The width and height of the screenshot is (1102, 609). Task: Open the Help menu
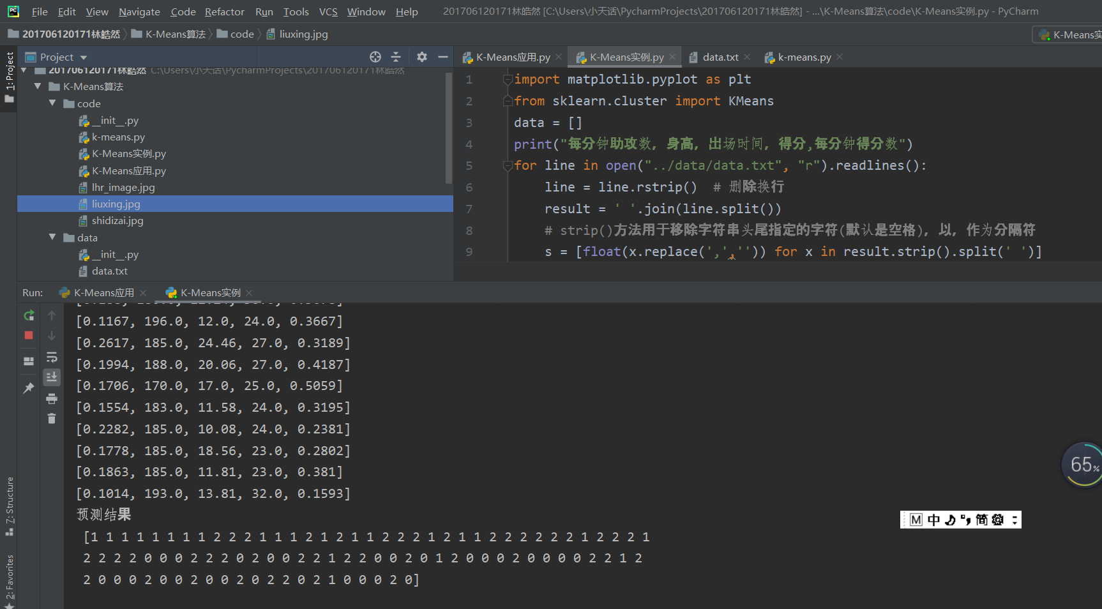(407, 11)
